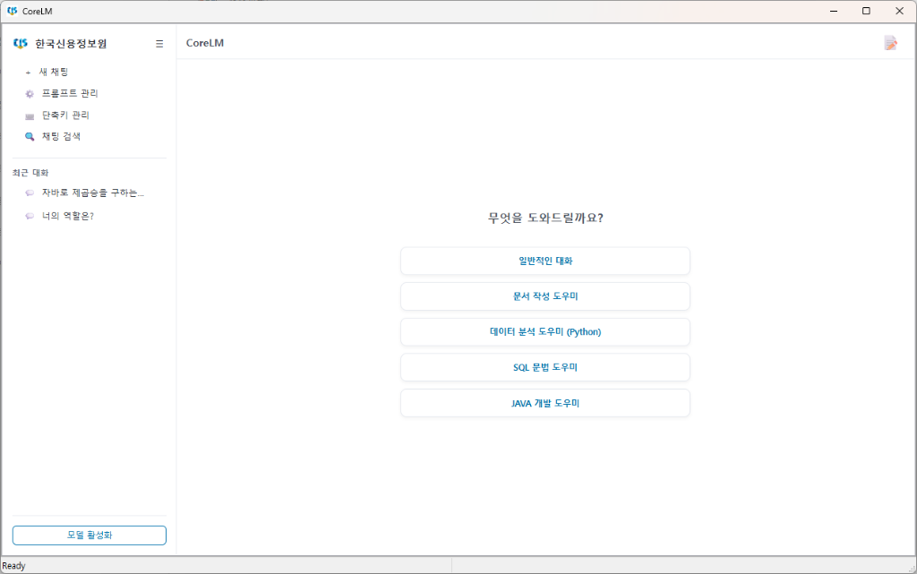This screenshot has width=917, height=574.
Task: Click the CoreLM app icon in the title bar
Action: [x=12, y=10]
